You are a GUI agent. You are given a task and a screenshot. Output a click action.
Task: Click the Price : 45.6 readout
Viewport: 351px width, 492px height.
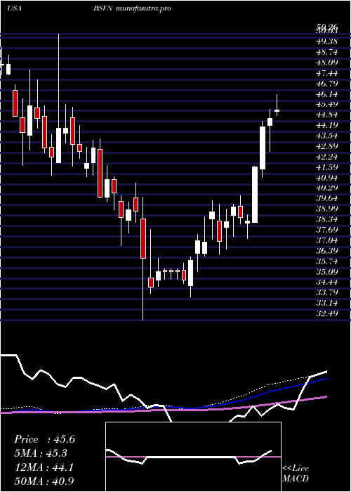pyautogui.click(x=44, y=439)
